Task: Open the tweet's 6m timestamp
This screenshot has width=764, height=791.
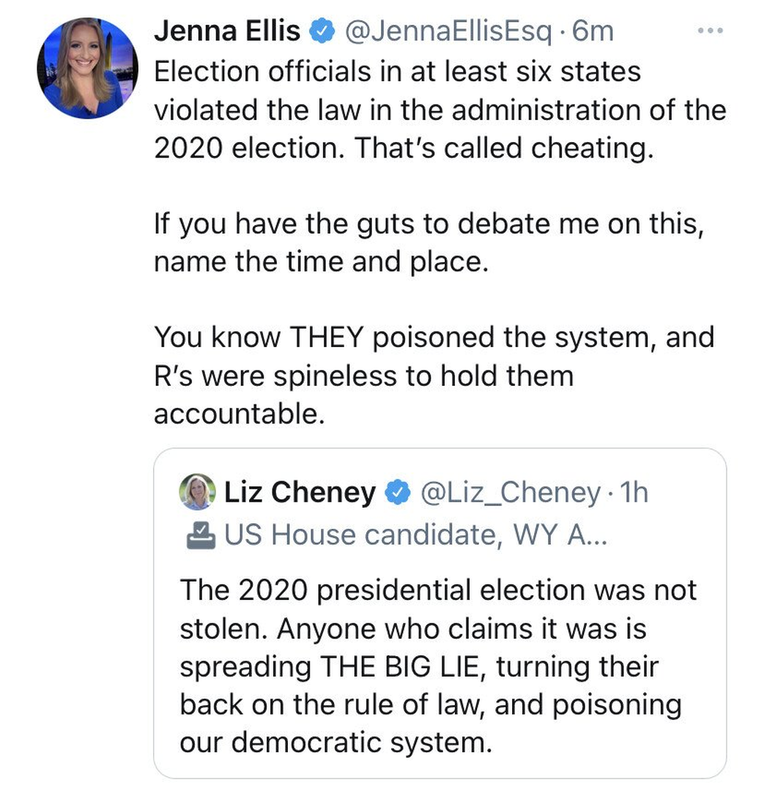Action: pos(593,31)
